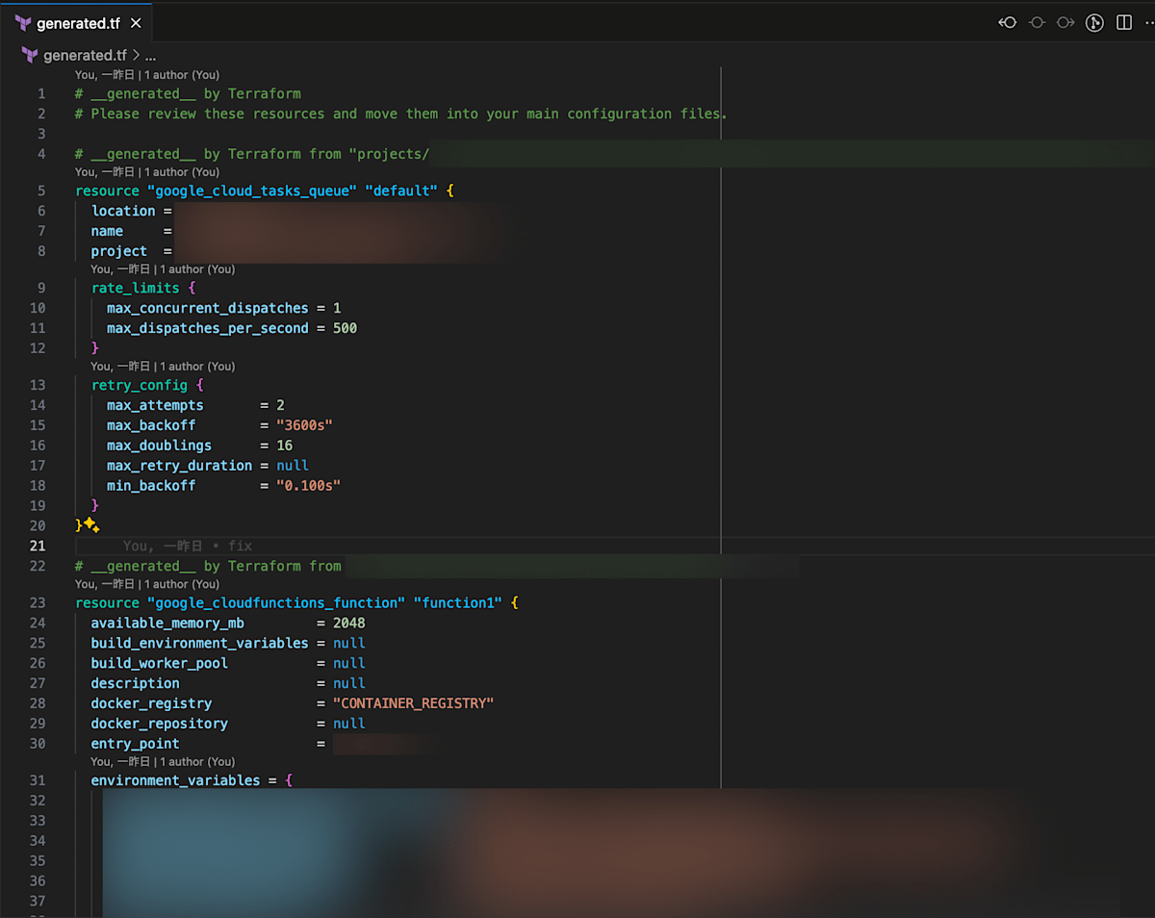Click the entry_point attribute
1155x918 pixels.
[136, 744]
